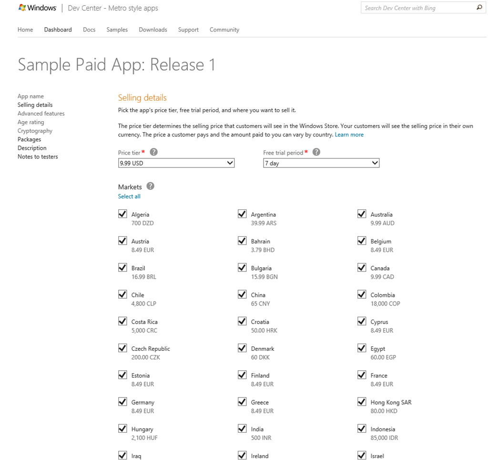This screenshot has width=499, height=460.
Task: Uncheck the Algeria market checkbox
Action: pos(122,214)
